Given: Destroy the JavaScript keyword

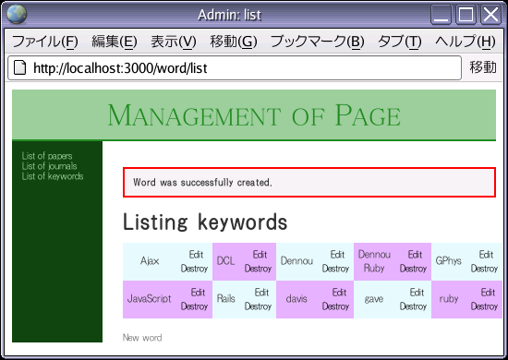Looking at the screenshot, I should pyautogui.click(x=194, y=306).
